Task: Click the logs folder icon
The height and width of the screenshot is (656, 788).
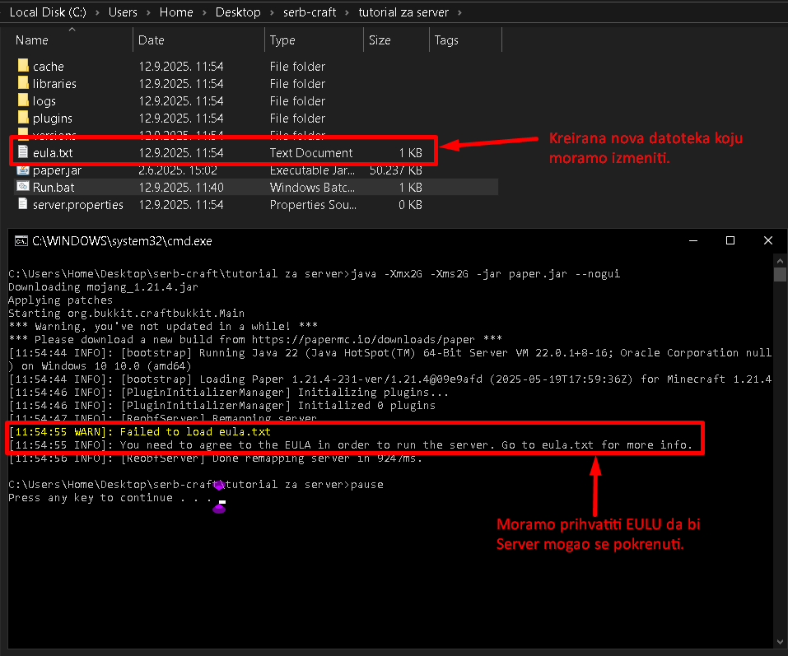Action: [x=23, y=100]
